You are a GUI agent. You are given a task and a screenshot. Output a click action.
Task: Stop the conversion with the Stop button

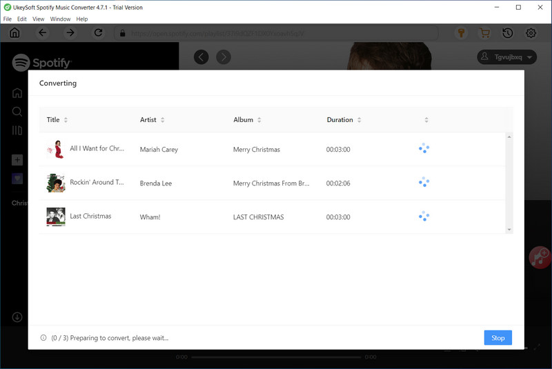click(497, 338)
